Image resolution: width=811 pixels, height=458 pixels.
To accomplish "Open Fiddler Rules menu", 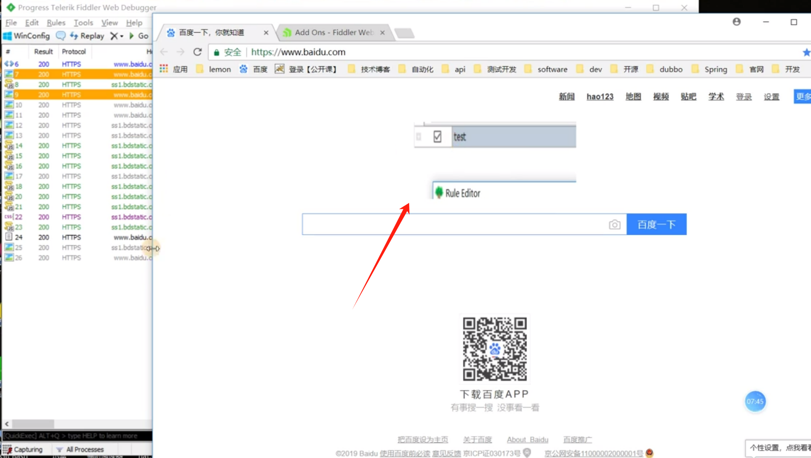I will 56,22.
